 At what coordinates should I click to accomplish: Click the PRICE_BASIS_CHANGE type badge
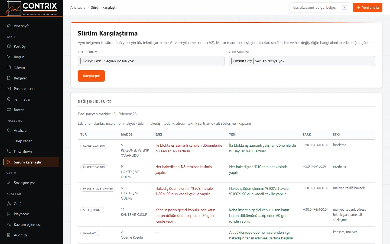pos(98,189)
